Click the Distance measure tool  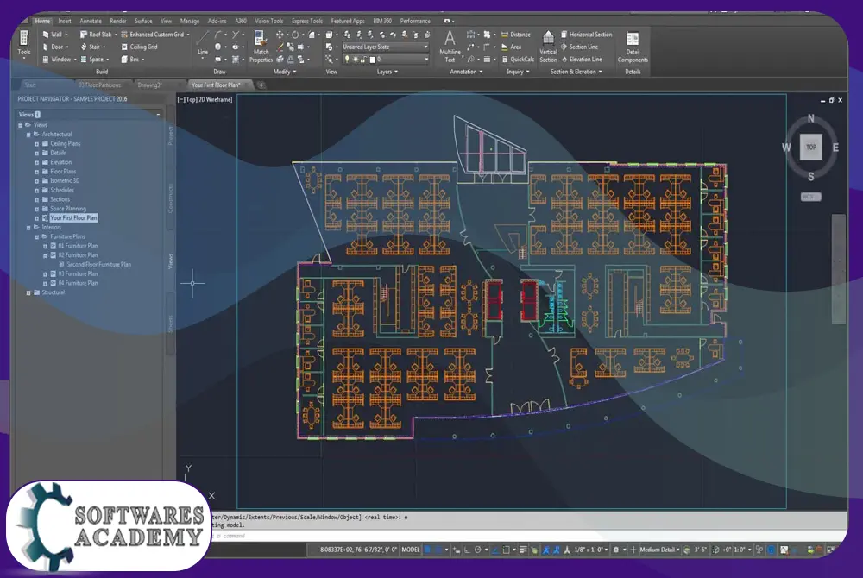coord(516,35)
